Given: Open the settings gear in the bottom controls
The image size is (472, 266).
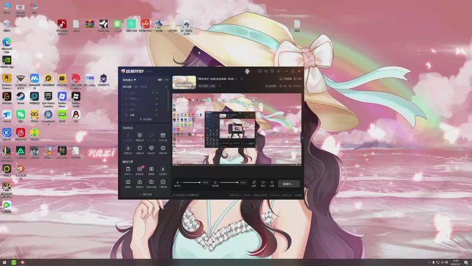Looking at the screenshot, I should click(272, 183).
